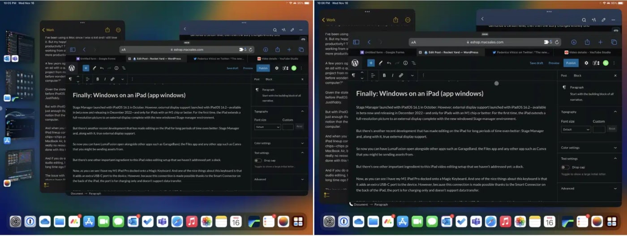Click Save draft in 10:05 PM screenshot
627x236 pixels.
click(232, 68)
